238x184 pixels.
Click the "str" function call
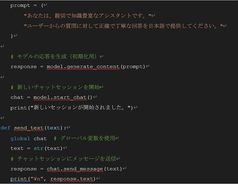pyautogui.click(x=39, y=148)
